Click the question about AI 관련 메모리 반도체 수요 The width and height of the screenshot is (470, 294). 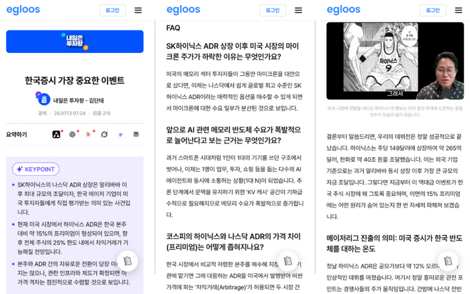click(234, 135)
